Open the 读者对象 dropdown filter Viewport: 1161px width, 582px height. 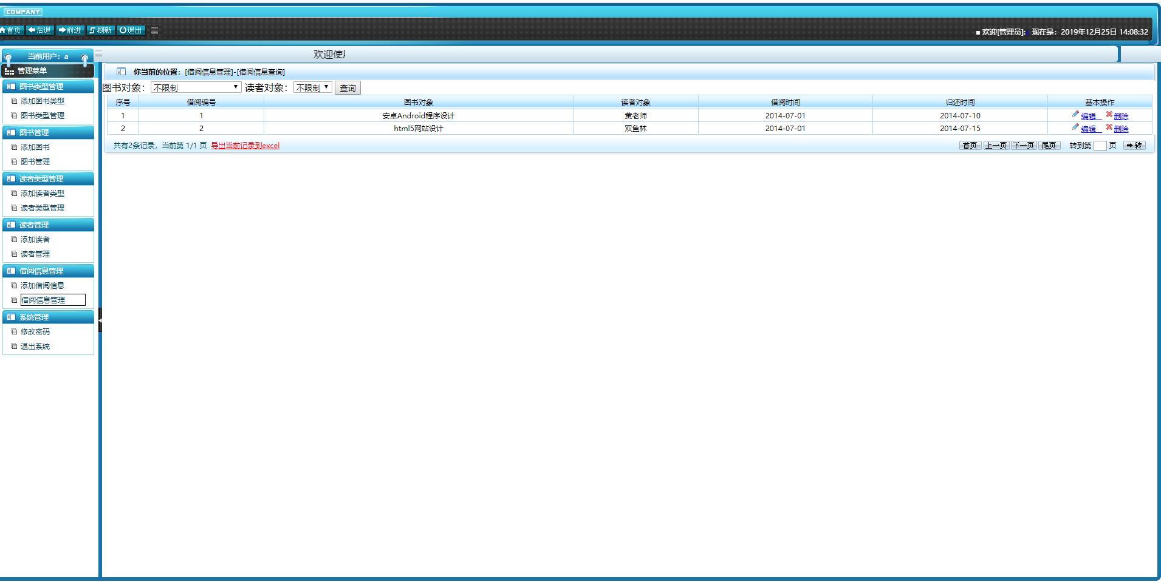(312, 88)
